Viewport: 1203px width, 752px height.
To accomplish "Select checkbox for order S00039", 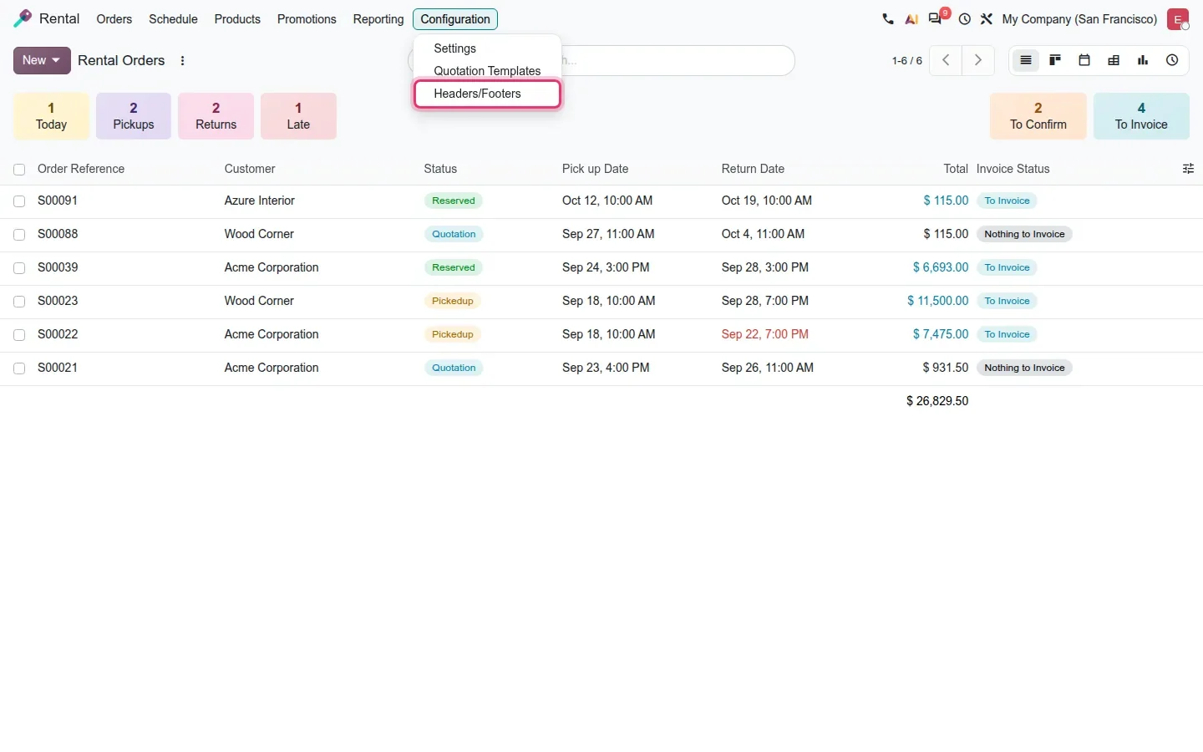I will pos(19,268).
